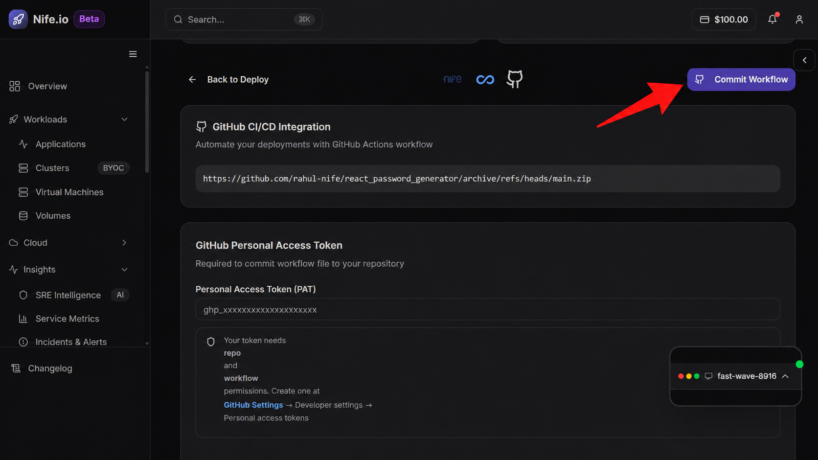
Task: Collapse the Insights section chevron
Action: pyautogui.click(x=124, y=270)
